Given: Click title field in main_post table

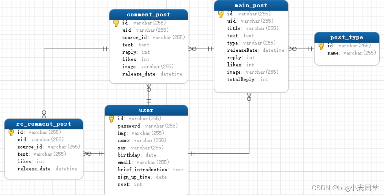Looking at the screenshot, I should (x=253, y=28).
